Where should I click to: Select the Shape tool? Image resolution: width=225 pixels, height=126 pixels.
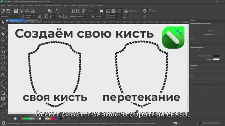point(3,28)
